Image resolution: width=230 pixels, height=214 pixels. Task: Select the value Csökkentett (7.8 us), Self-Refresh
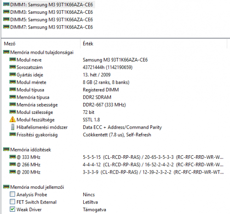(x=117, y=135)
